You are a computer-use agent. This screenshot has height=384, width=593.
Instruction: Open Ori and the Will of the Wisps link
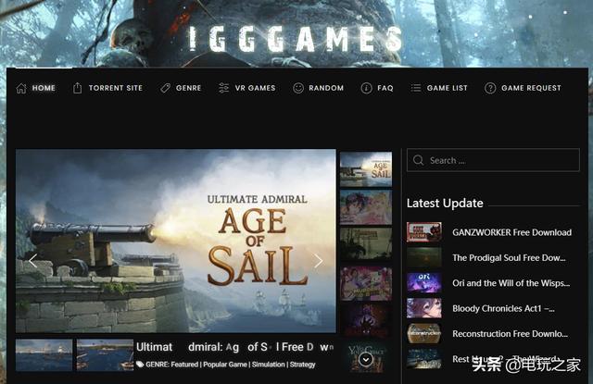coord(511,283)
